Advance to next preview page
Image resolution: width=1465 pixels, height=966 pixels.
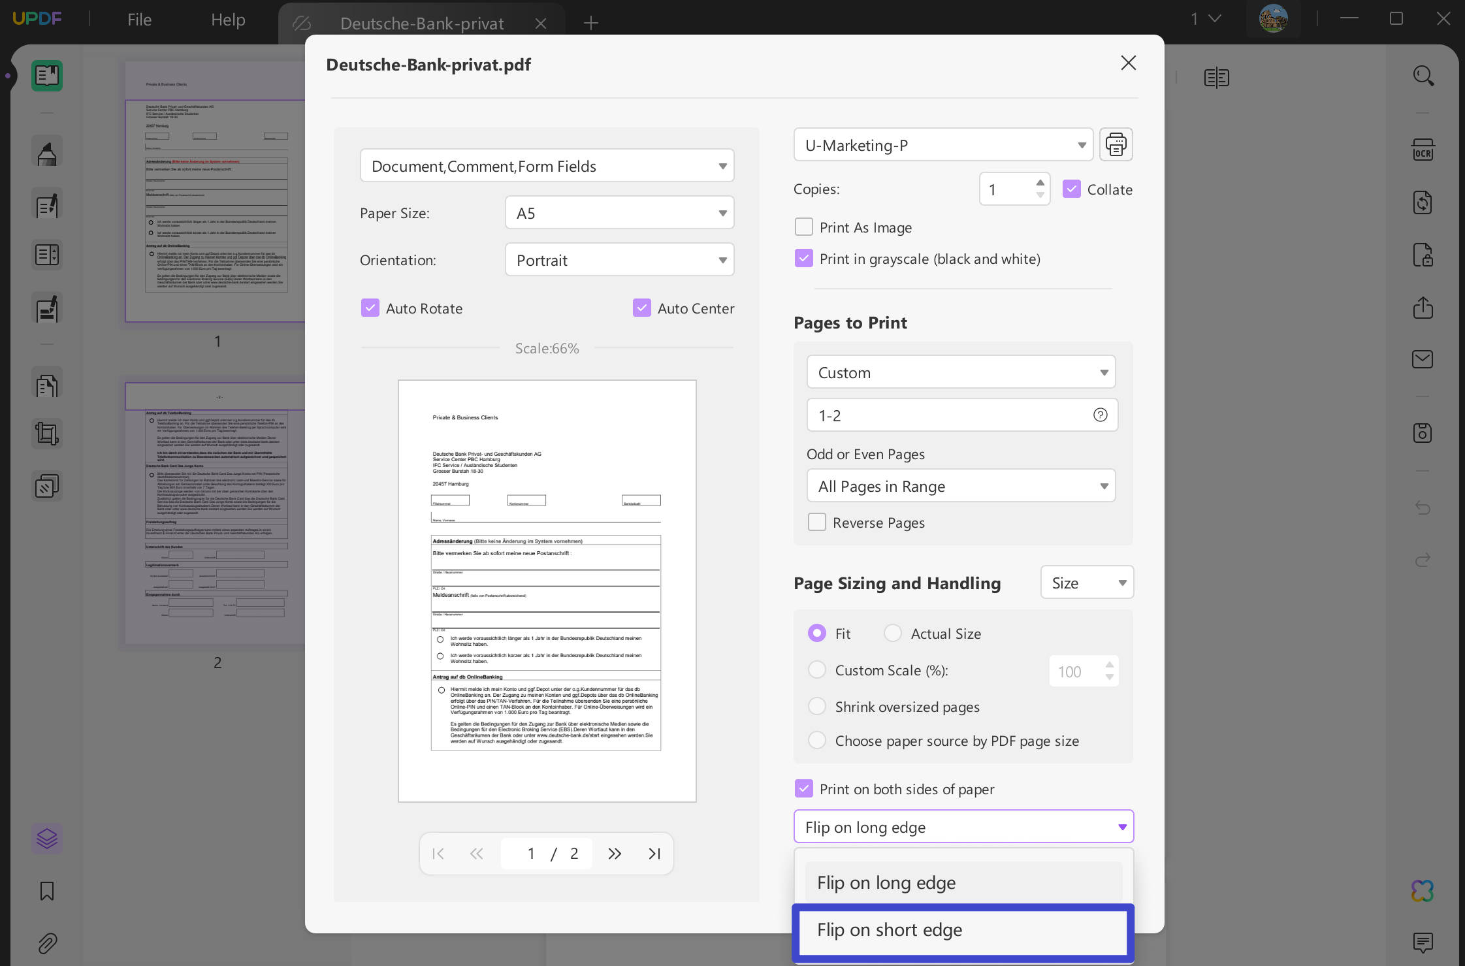[614, 854]
